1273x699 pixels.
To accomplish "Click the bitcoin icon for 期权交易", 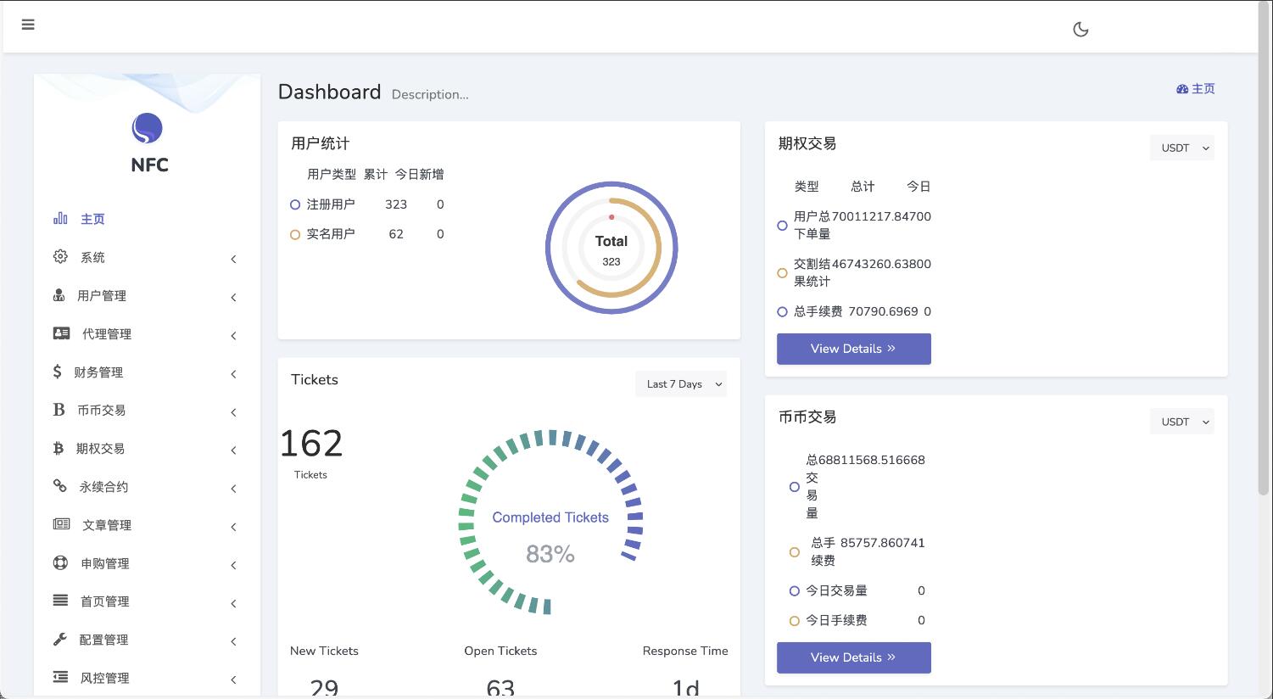I will point(59,448).
